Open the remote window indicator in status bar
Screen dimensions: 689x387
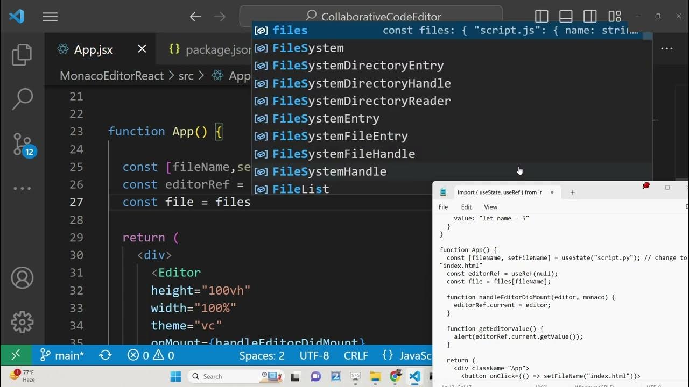pos(16,355)
